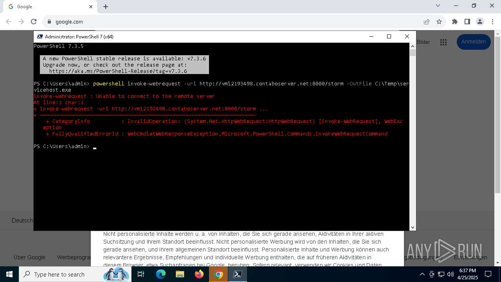This screenshot has width=501, height=282.
Task: Click PowerShell scrollbar up arrow
Action: click(413, 46)
